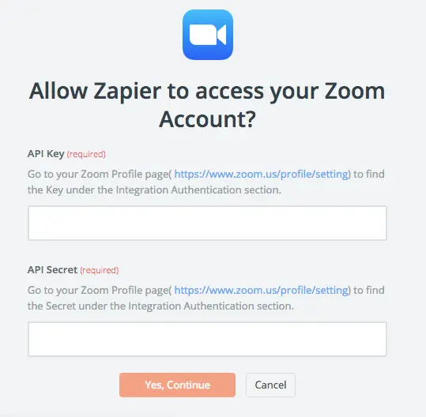The height and width of the screenshot is (417, 426).
Task: Click 'Go to your Zoom Profile page' text under API Secret
Action: tap(100, 290)
